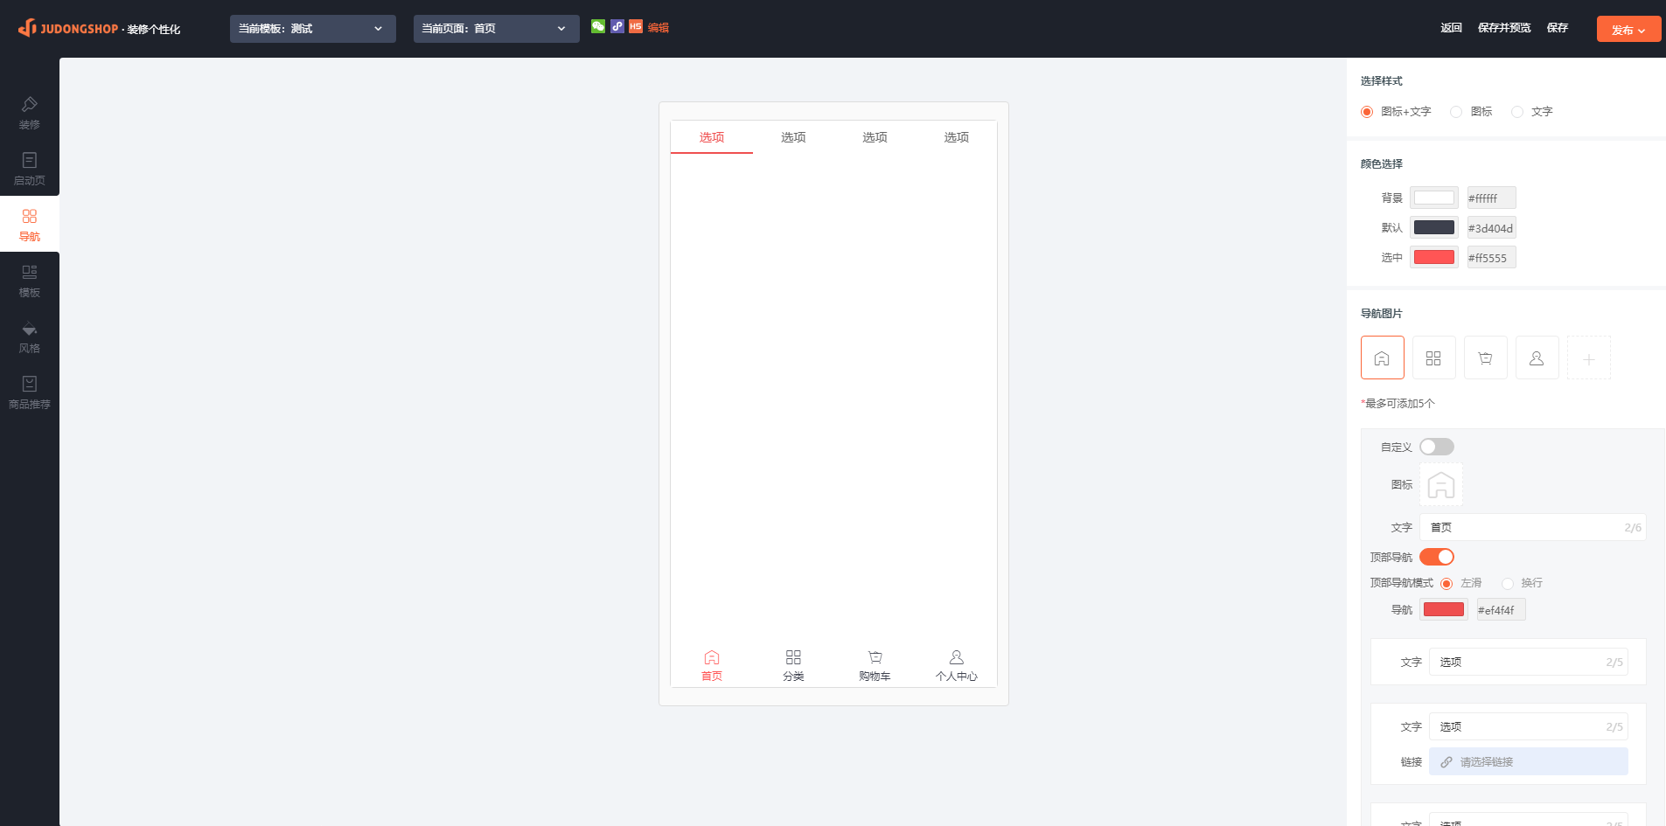This screenshot has height=826, width=1666.
Task: Click the 图标 house icon upload box
Action: (1441, 484)
